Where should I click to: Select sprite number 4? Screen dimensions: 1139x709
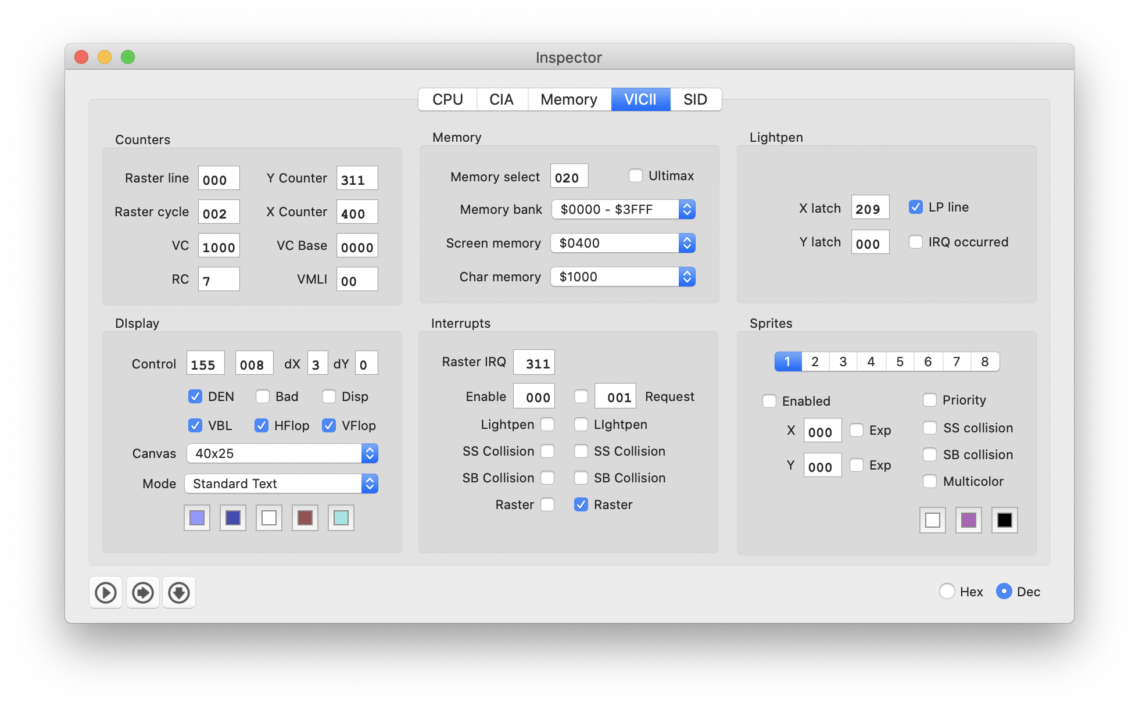[x=871, y=361]
